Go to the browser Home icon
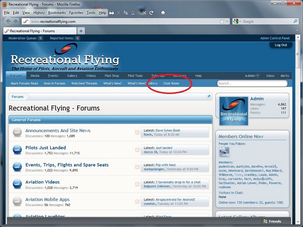Image resolution: width=303 pixels, height=227 pixels. [x=163, y=13]
